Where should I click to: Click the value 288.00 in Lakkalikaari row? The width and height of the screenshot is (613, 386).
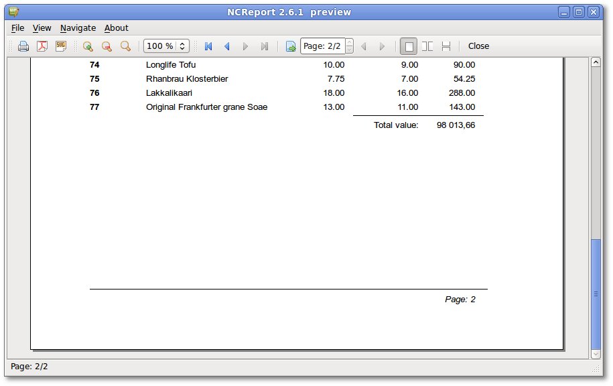[462, 93]
